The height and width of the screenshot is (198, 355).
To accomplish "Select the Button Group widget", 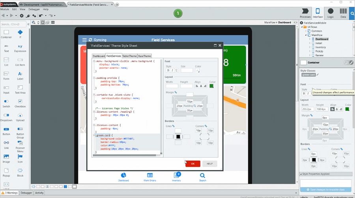I will [20, 133].
